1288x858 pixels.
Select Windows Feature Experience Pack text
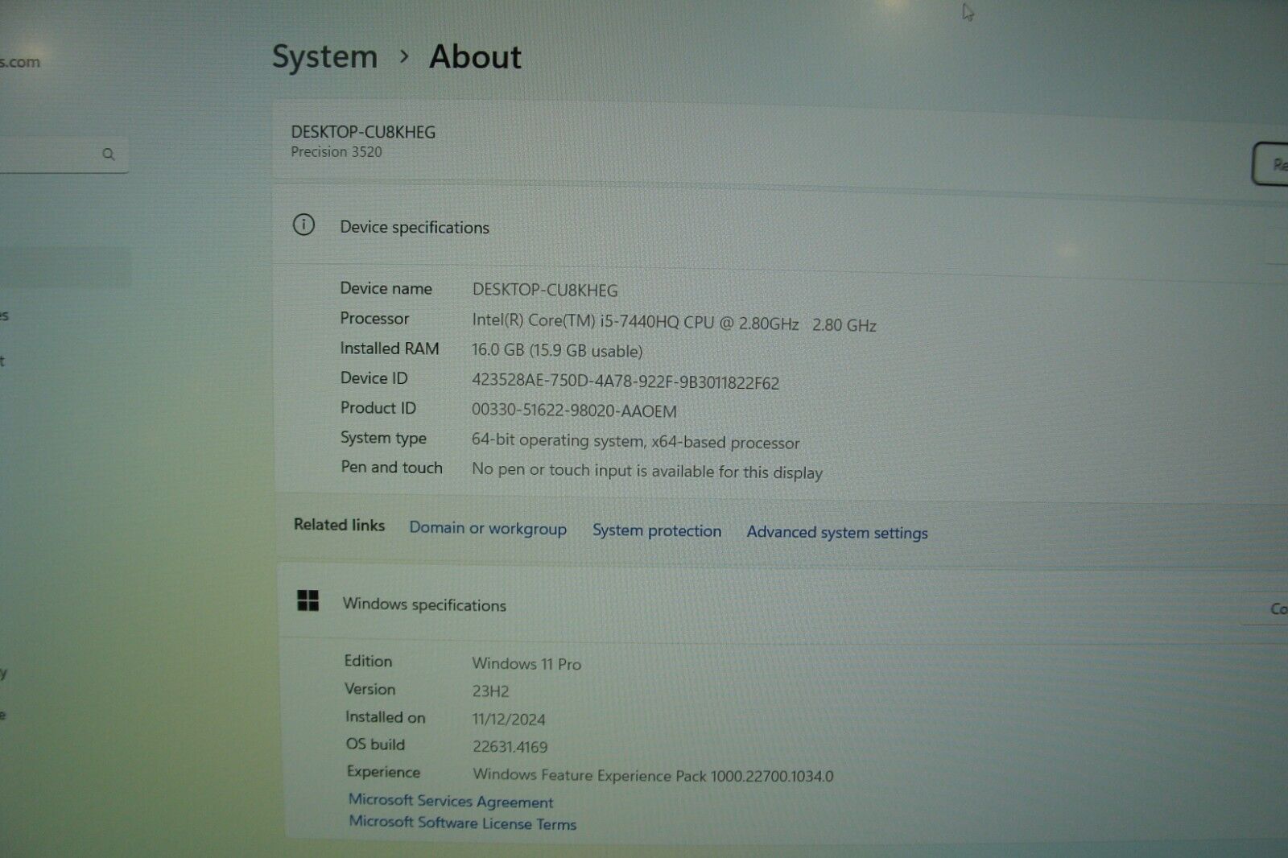(x=653, y=775)
